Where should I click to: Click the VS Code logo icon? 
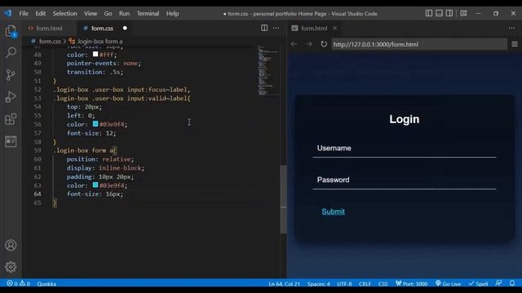tap(8, 13)
